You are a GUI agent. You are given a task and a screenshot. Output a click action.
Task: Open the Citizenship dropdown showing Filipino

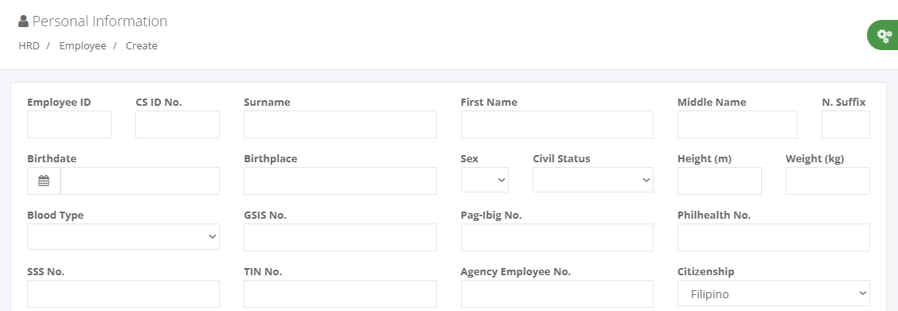pos(774,293)
